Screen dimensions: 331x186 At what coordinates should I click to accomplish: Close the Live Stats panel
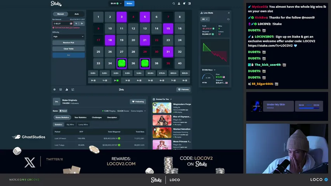point(229,13)
